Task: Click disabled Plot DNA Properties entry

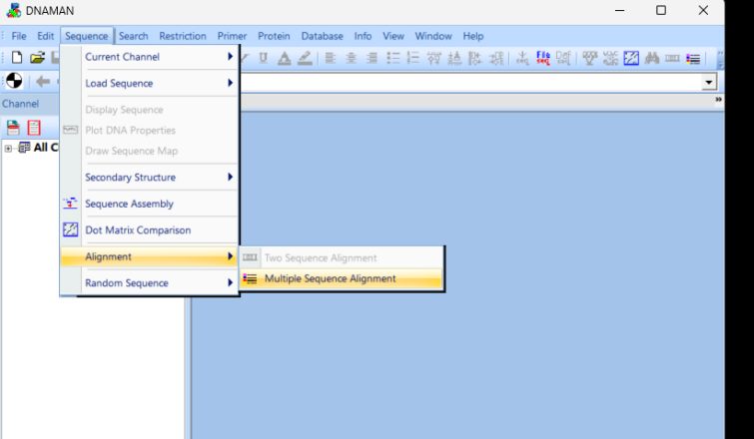Action: click(150, 130)
